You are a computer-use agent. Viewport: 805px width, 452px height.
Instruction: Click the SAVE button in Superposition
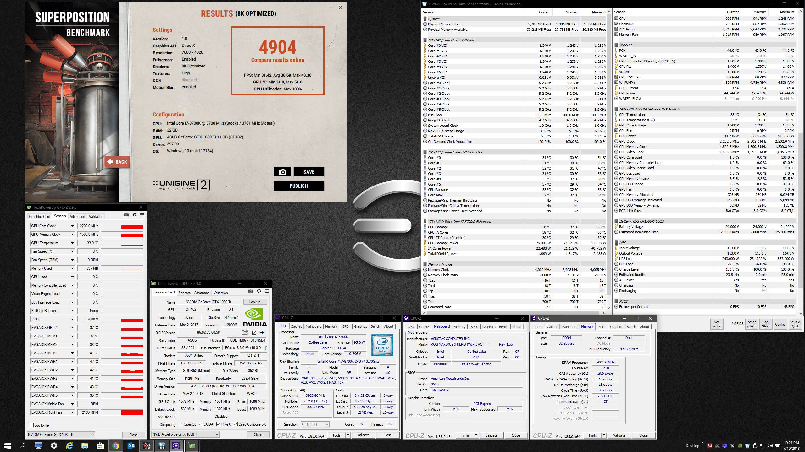pyautogui.click(x=309, y=172)
